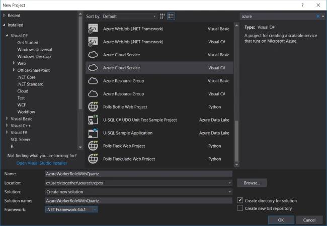Select Windows Universal category
This screenshot has width=327, height=226.
35,50
